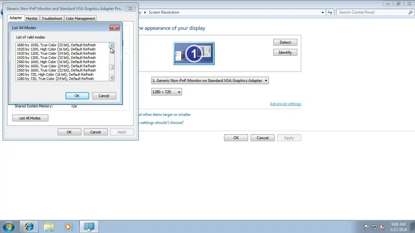Screen dimensions: 415x233
Task: Open the display selection dropdown
Action: pyautogui.click(x=210, y=81)
